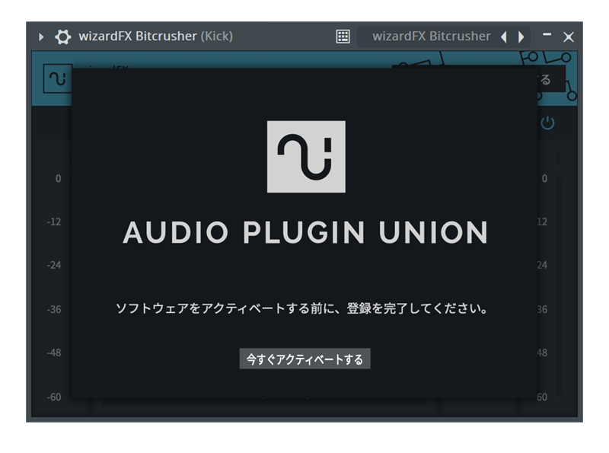The image size is (609, 453).
Task: Minimize the wizardFX Bitcrusher window
Action: pos(547,34)
